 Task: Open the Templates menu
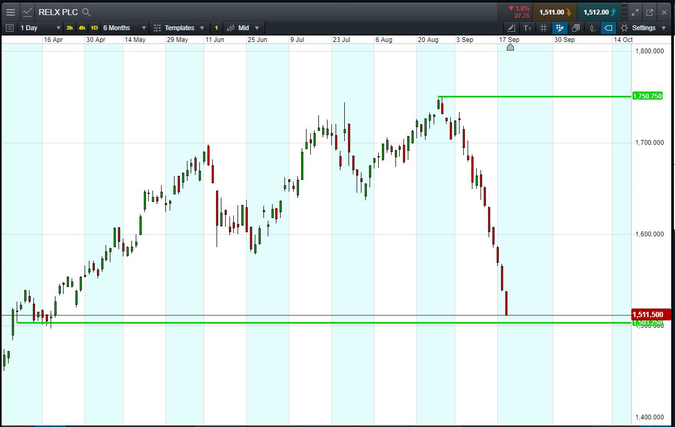(x=178, y=28)
